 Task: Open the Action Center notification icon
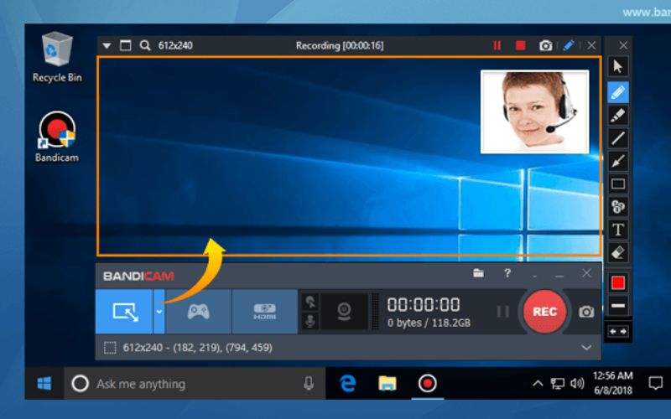[656, 384]
